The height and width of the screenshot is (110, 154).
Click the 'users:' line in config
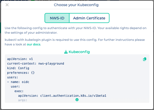(x=13, y=77)
